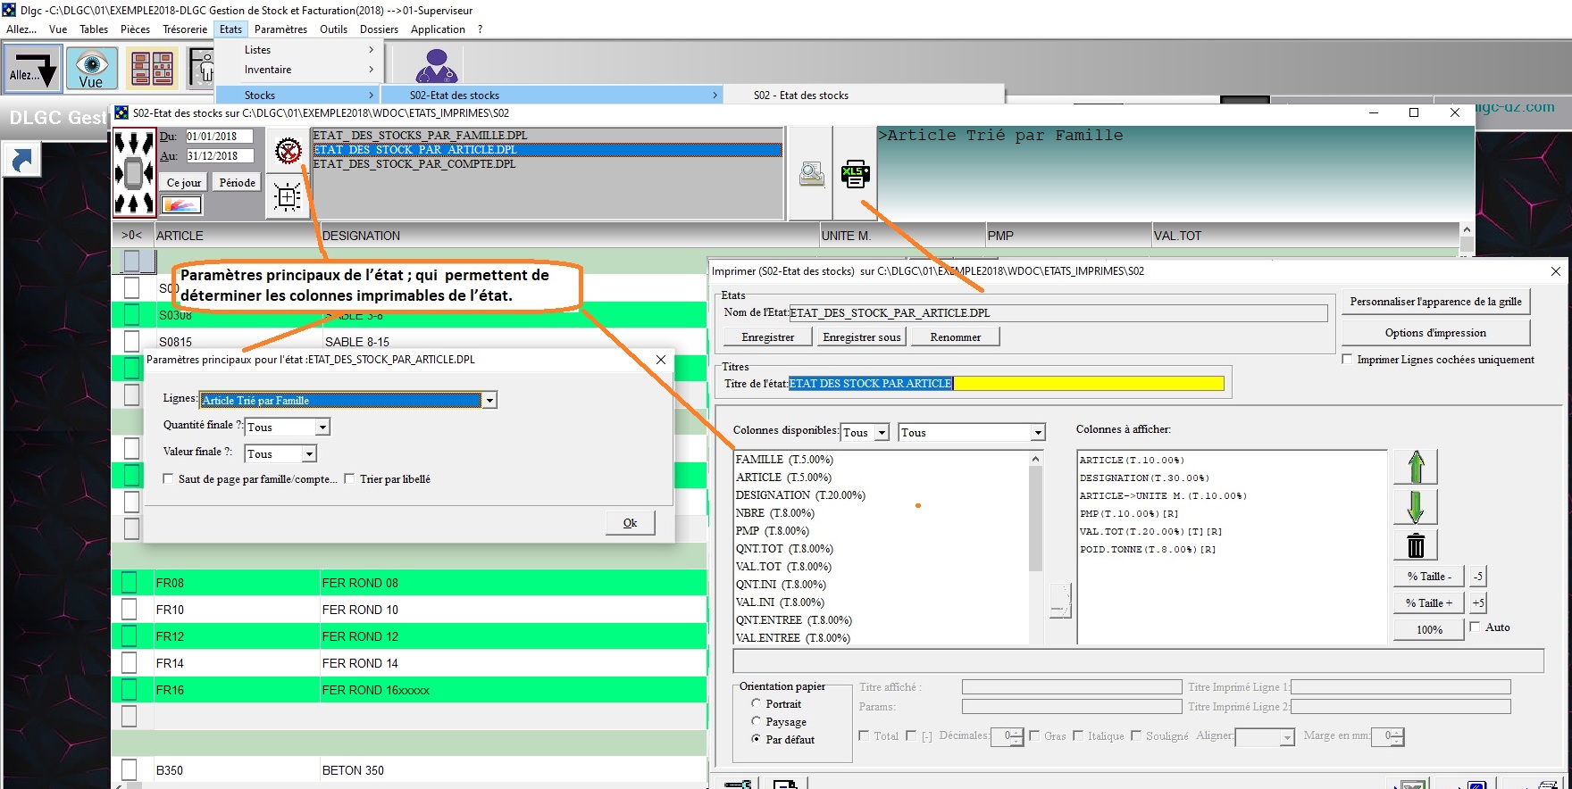Tick Imprimer Lignes cochées uniquement
Viewport: 1572px width, 789px height.
[x=1347, y=360]
